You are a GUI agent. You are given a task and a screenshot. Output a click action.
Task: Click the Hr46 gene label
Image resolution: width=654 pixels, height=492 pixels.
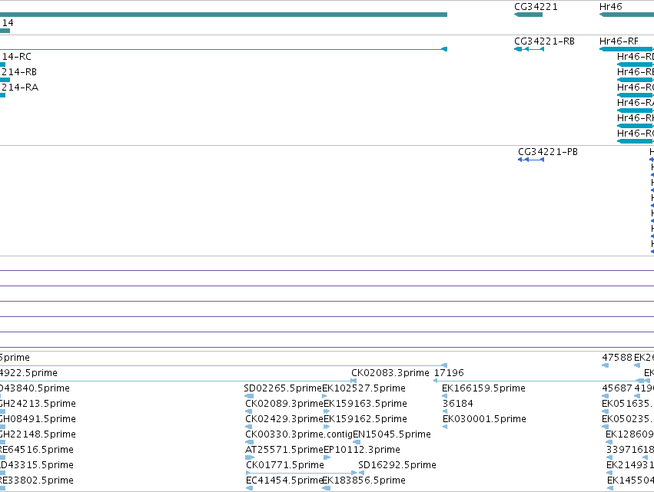pos(610,7)
